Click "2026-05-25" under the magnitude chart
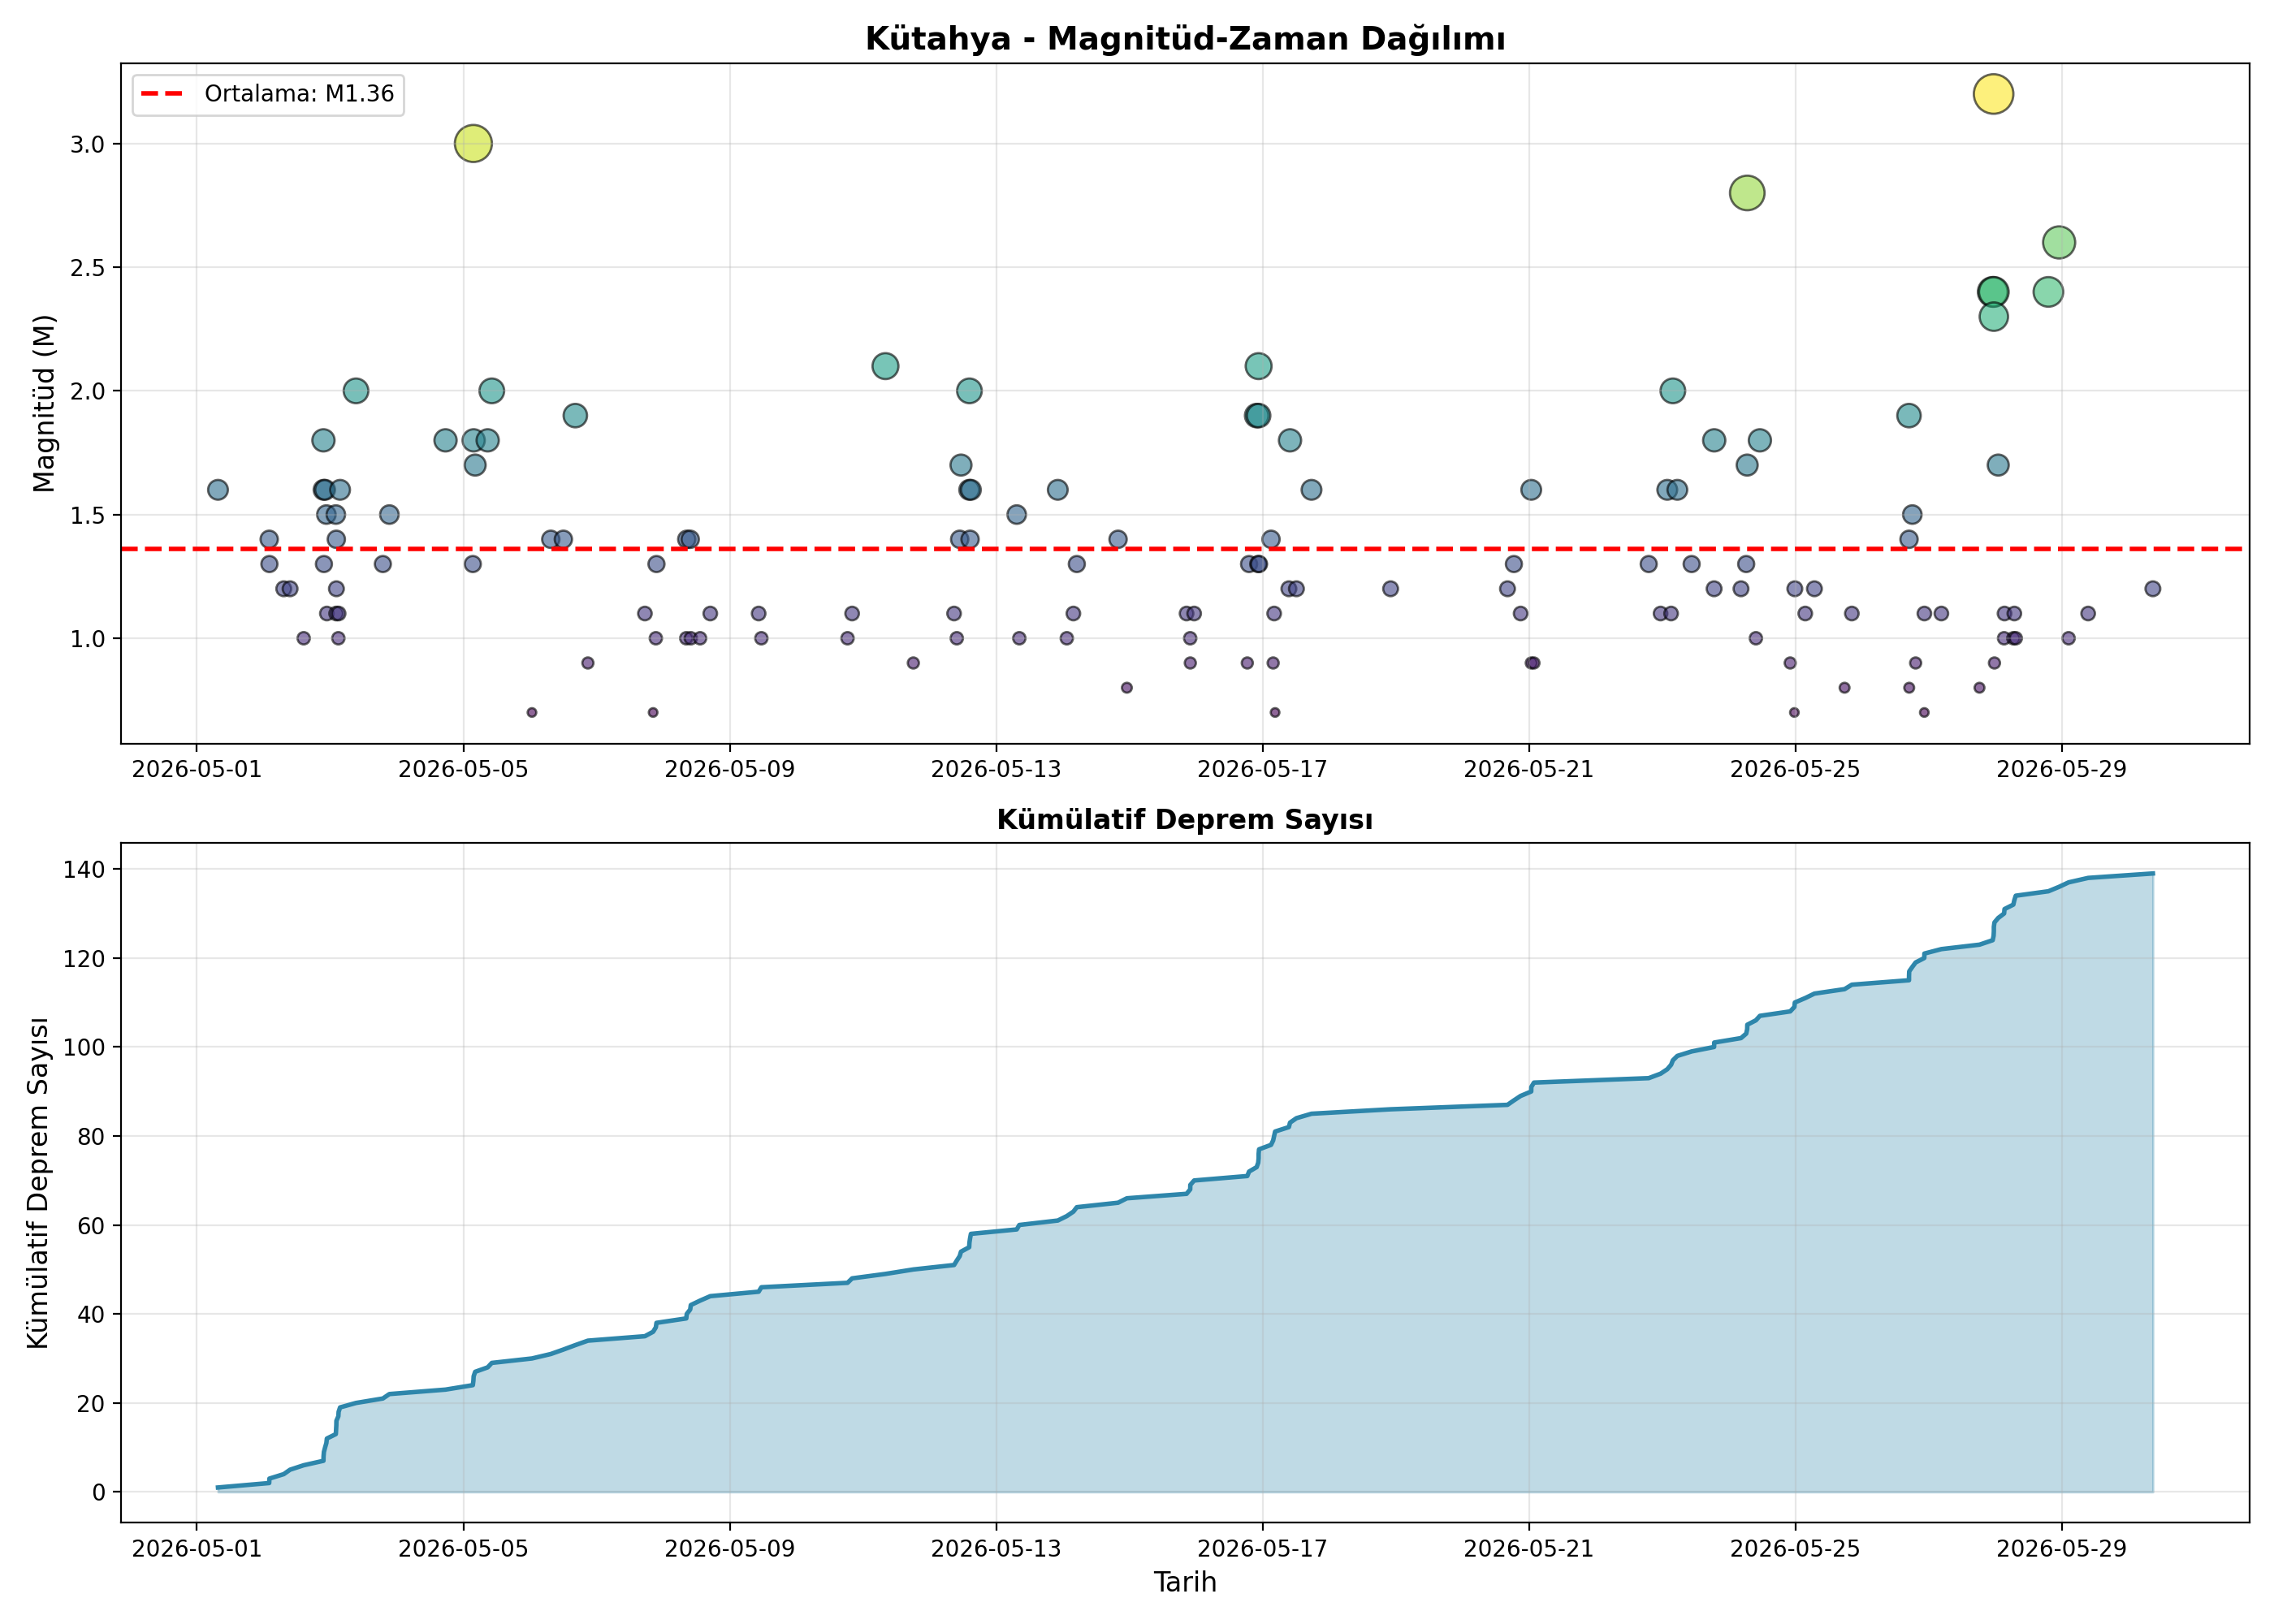 1796,769
